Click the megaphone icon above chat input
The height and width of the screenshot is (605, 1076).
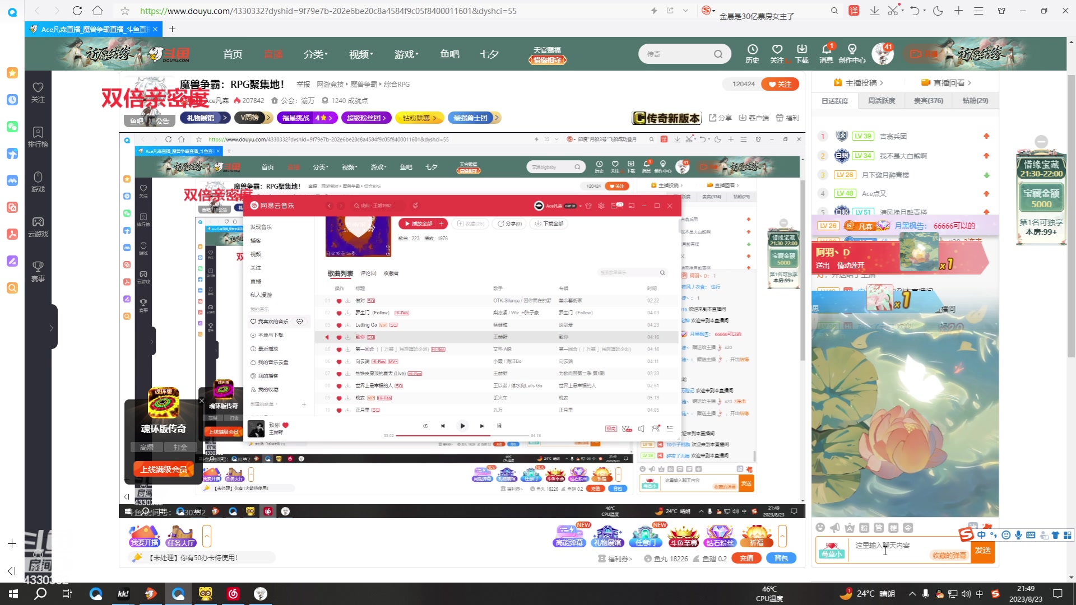(x=835, y=528)
